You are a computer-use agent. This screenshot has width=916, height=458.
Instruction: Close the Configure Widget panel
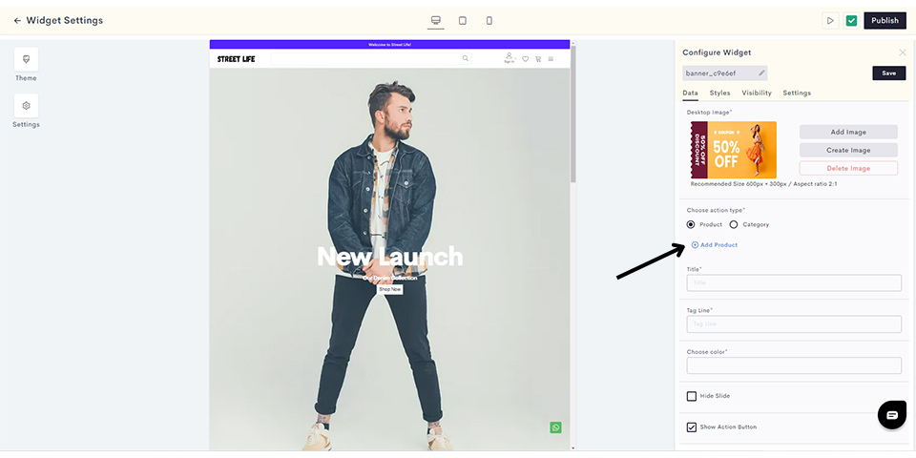[903, 52]
